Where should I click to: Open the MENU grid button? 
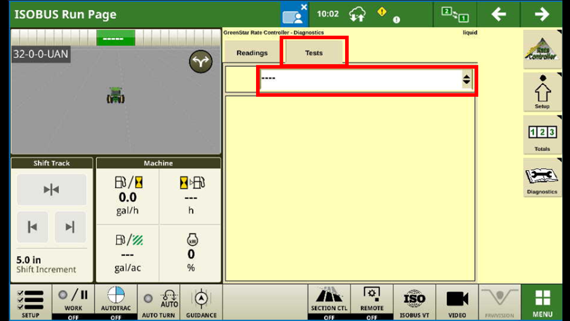pyautogui.click(x=542, y=302)
